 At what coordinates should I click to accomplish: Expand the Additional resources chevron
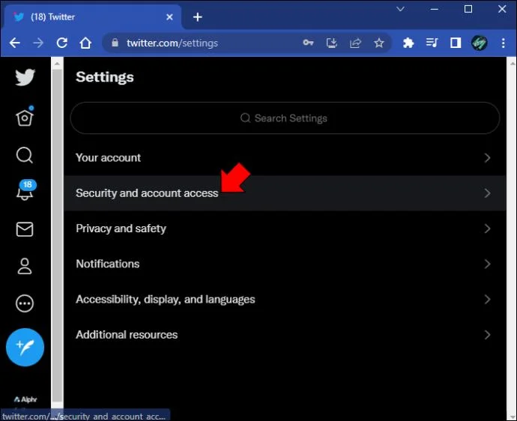pyautogui.click(x=487, y=335)
